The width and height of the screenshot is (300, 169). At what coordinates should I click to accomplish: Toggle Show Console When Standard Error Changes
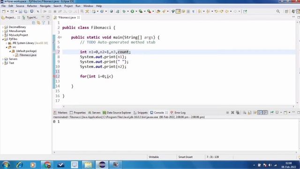click(265, 113)
